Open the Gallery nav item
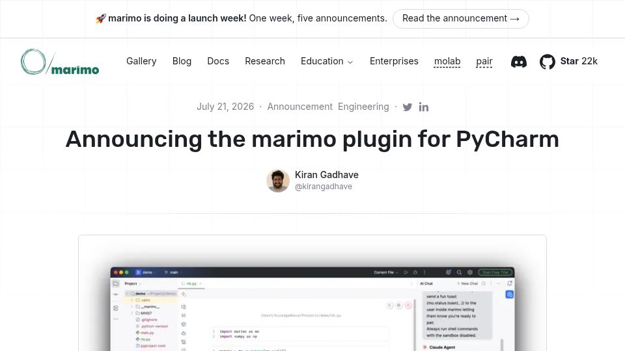Screen dimensions: 625x351 pyautogui.click(x=141, y=61)
